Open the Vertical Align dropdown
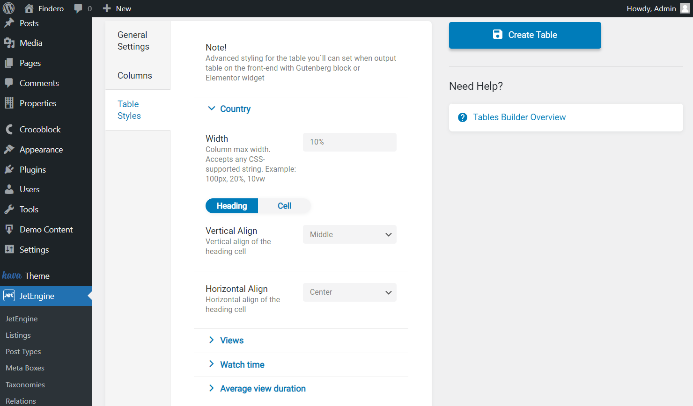This screenshot has height=406, width=693. pos(349,234)
